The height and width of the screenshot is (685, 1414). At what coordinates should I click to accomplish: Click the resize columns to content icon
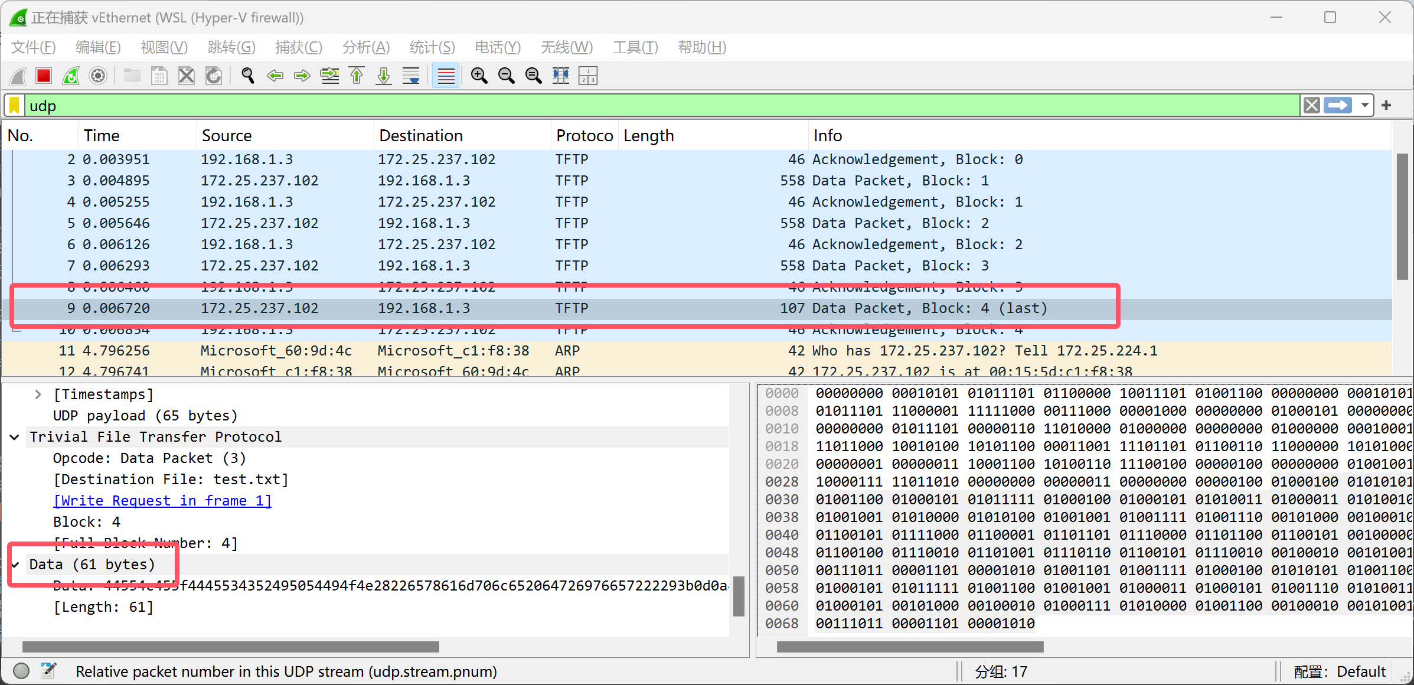pos(560,76)
